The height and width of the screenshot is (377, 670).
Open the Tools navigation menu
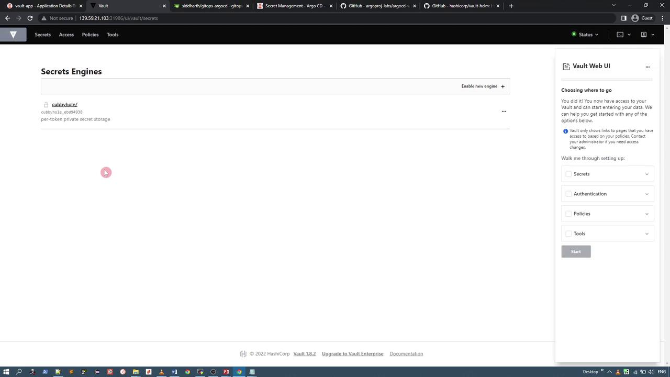click(x=113, y=35)
